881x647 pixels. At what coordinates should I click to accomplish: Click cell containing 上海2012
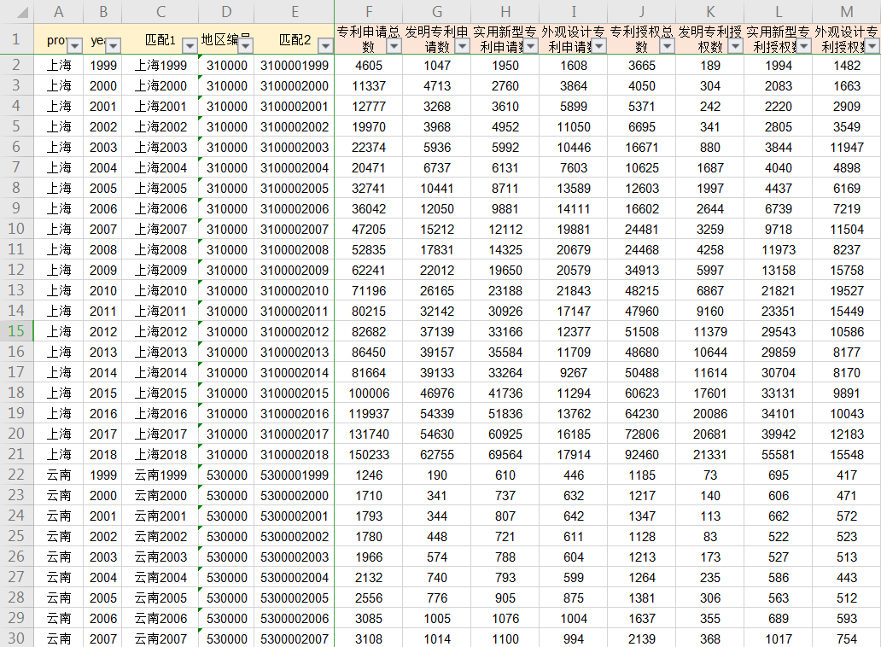(160, 331)
